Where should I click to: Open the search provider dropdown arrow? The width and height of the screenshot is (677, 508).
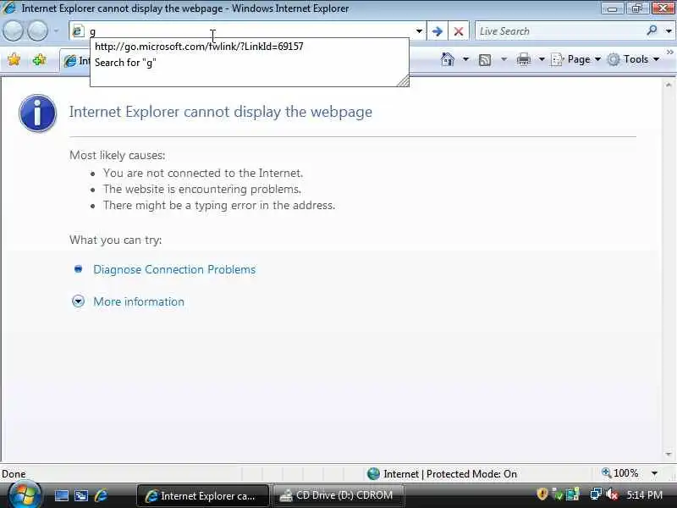click(669, 31)
